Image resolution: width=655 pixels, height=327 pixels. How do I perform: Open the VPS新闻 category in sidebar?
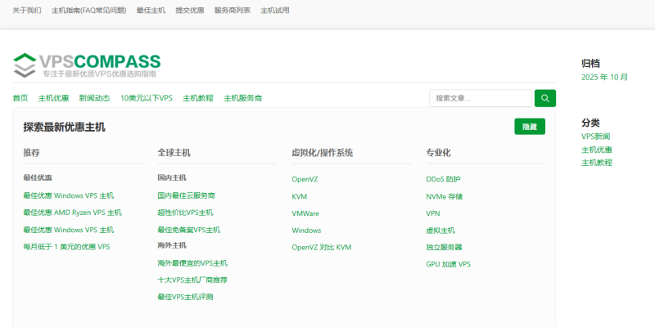click(x=596, y=137)
